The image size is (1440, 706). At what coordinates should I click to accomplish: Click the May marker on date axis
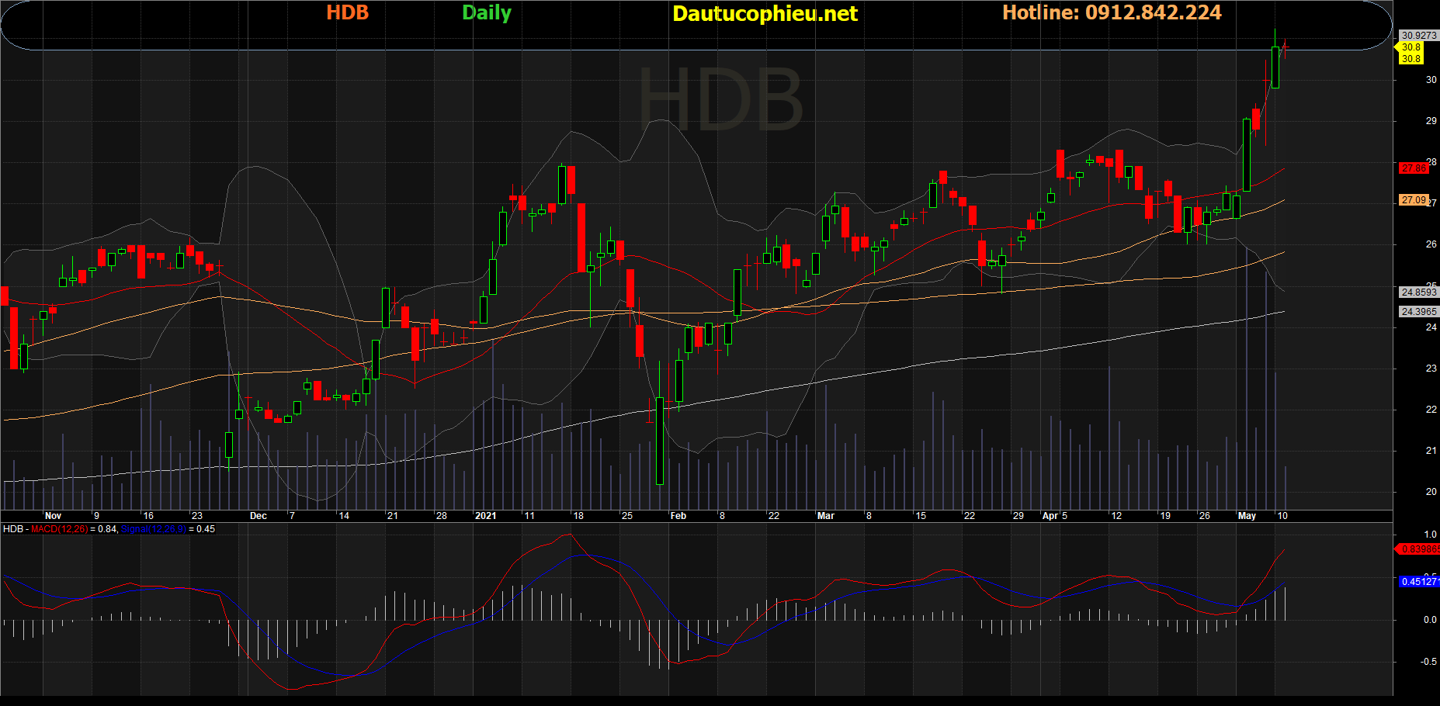pyautogui.click(x=1247, y=516)
